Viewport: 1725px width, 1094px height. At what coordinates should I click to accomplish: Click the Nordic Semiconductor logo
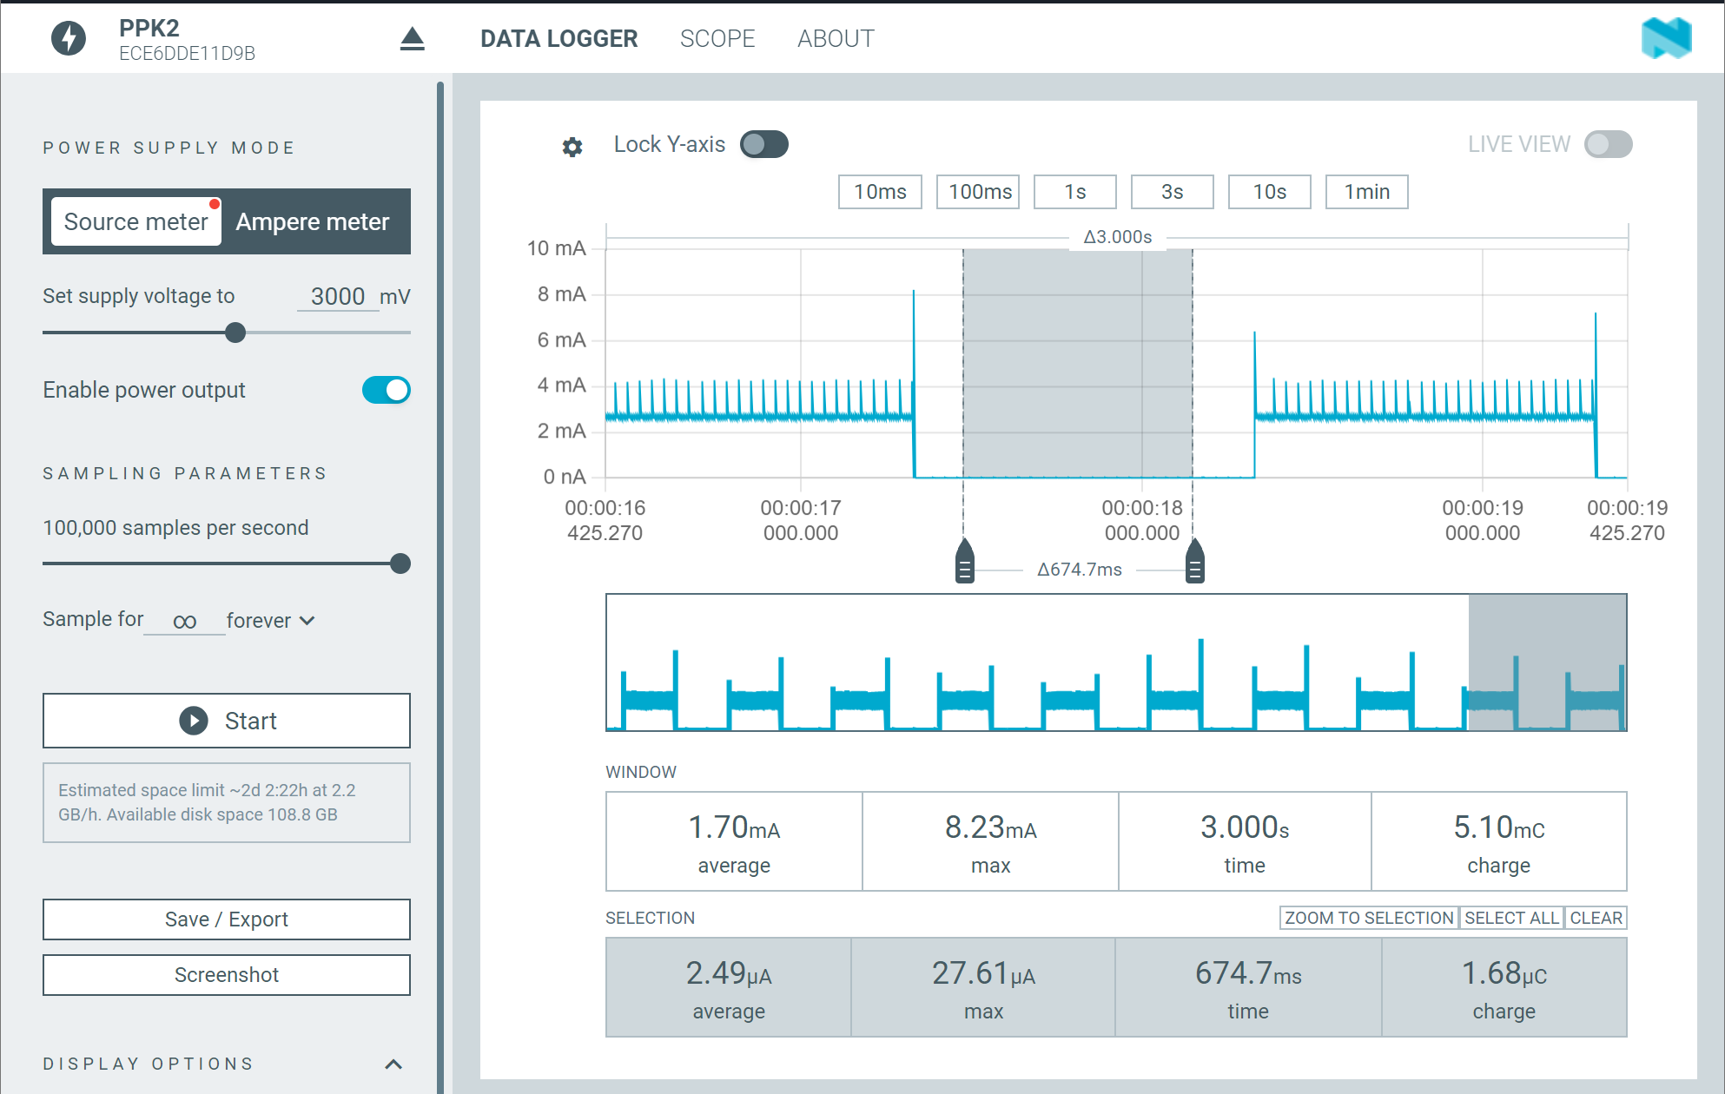1666,38
